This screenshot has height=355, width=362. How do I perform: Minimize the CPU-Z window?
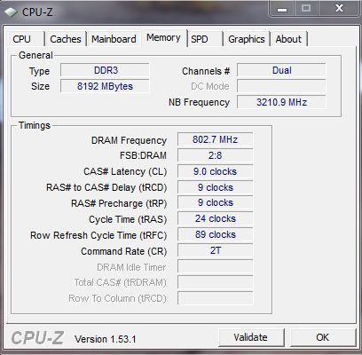click(x=282, y=9)
